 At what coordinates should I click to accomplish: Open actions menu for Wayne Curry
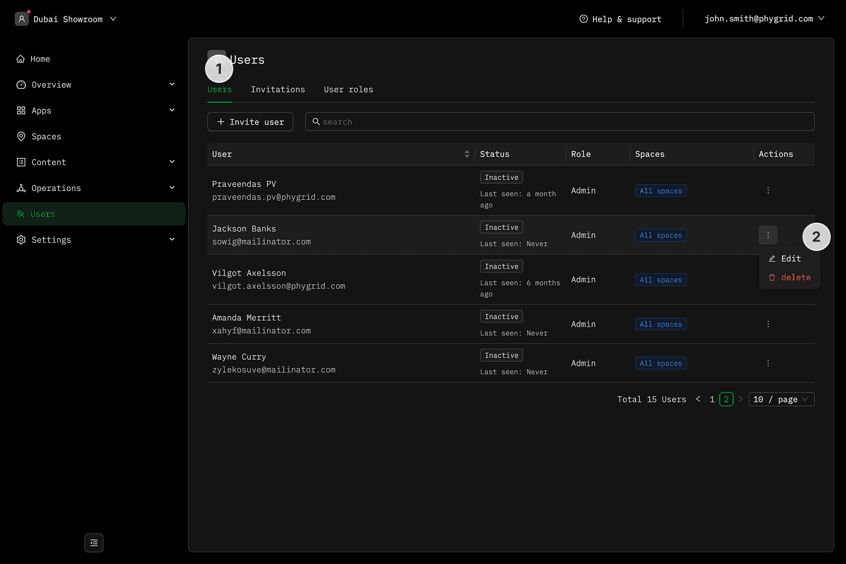click(x=768, y=363)
